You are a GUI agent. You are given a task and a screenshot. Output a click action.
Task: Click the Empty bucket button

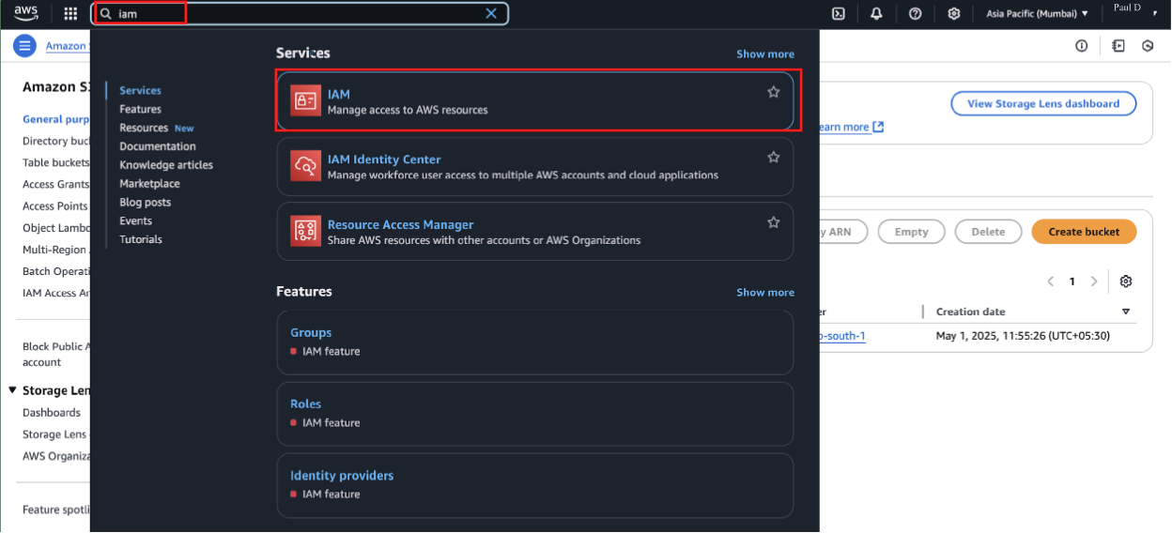tap(912, 232)
